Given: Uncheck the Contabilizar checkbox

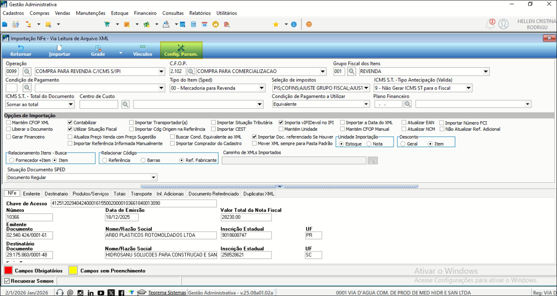Looking at the screenshot, I should [x=70, y=123].
